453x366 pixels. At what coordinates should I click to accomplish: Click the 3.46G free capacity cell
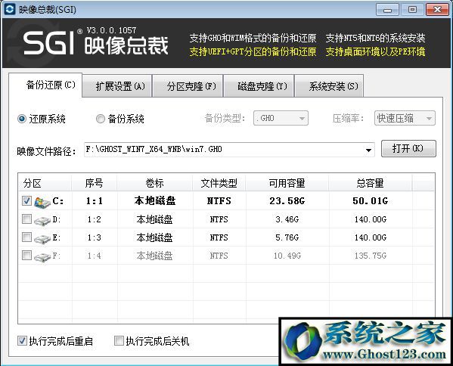pos(287,219)
